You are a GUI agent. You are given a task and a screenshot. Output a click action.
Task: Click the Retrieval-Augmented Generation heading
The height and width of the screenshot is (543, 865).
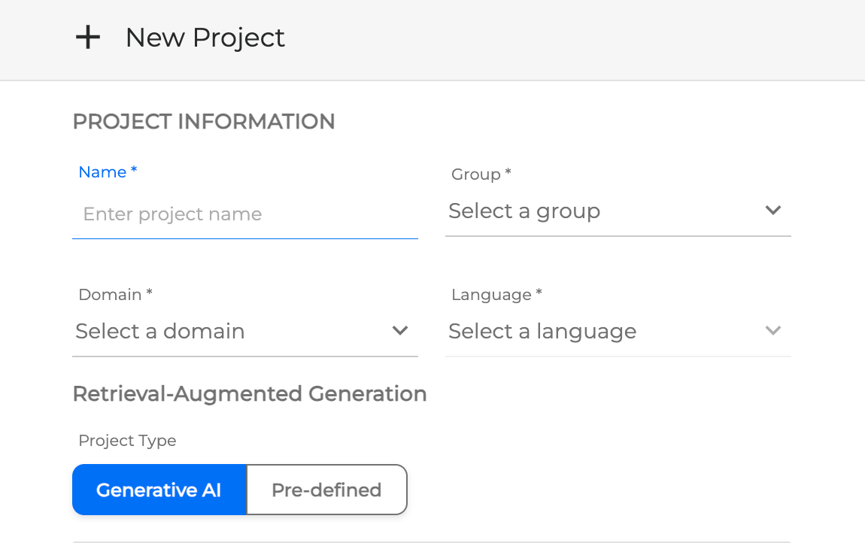[x=249, y=394]
